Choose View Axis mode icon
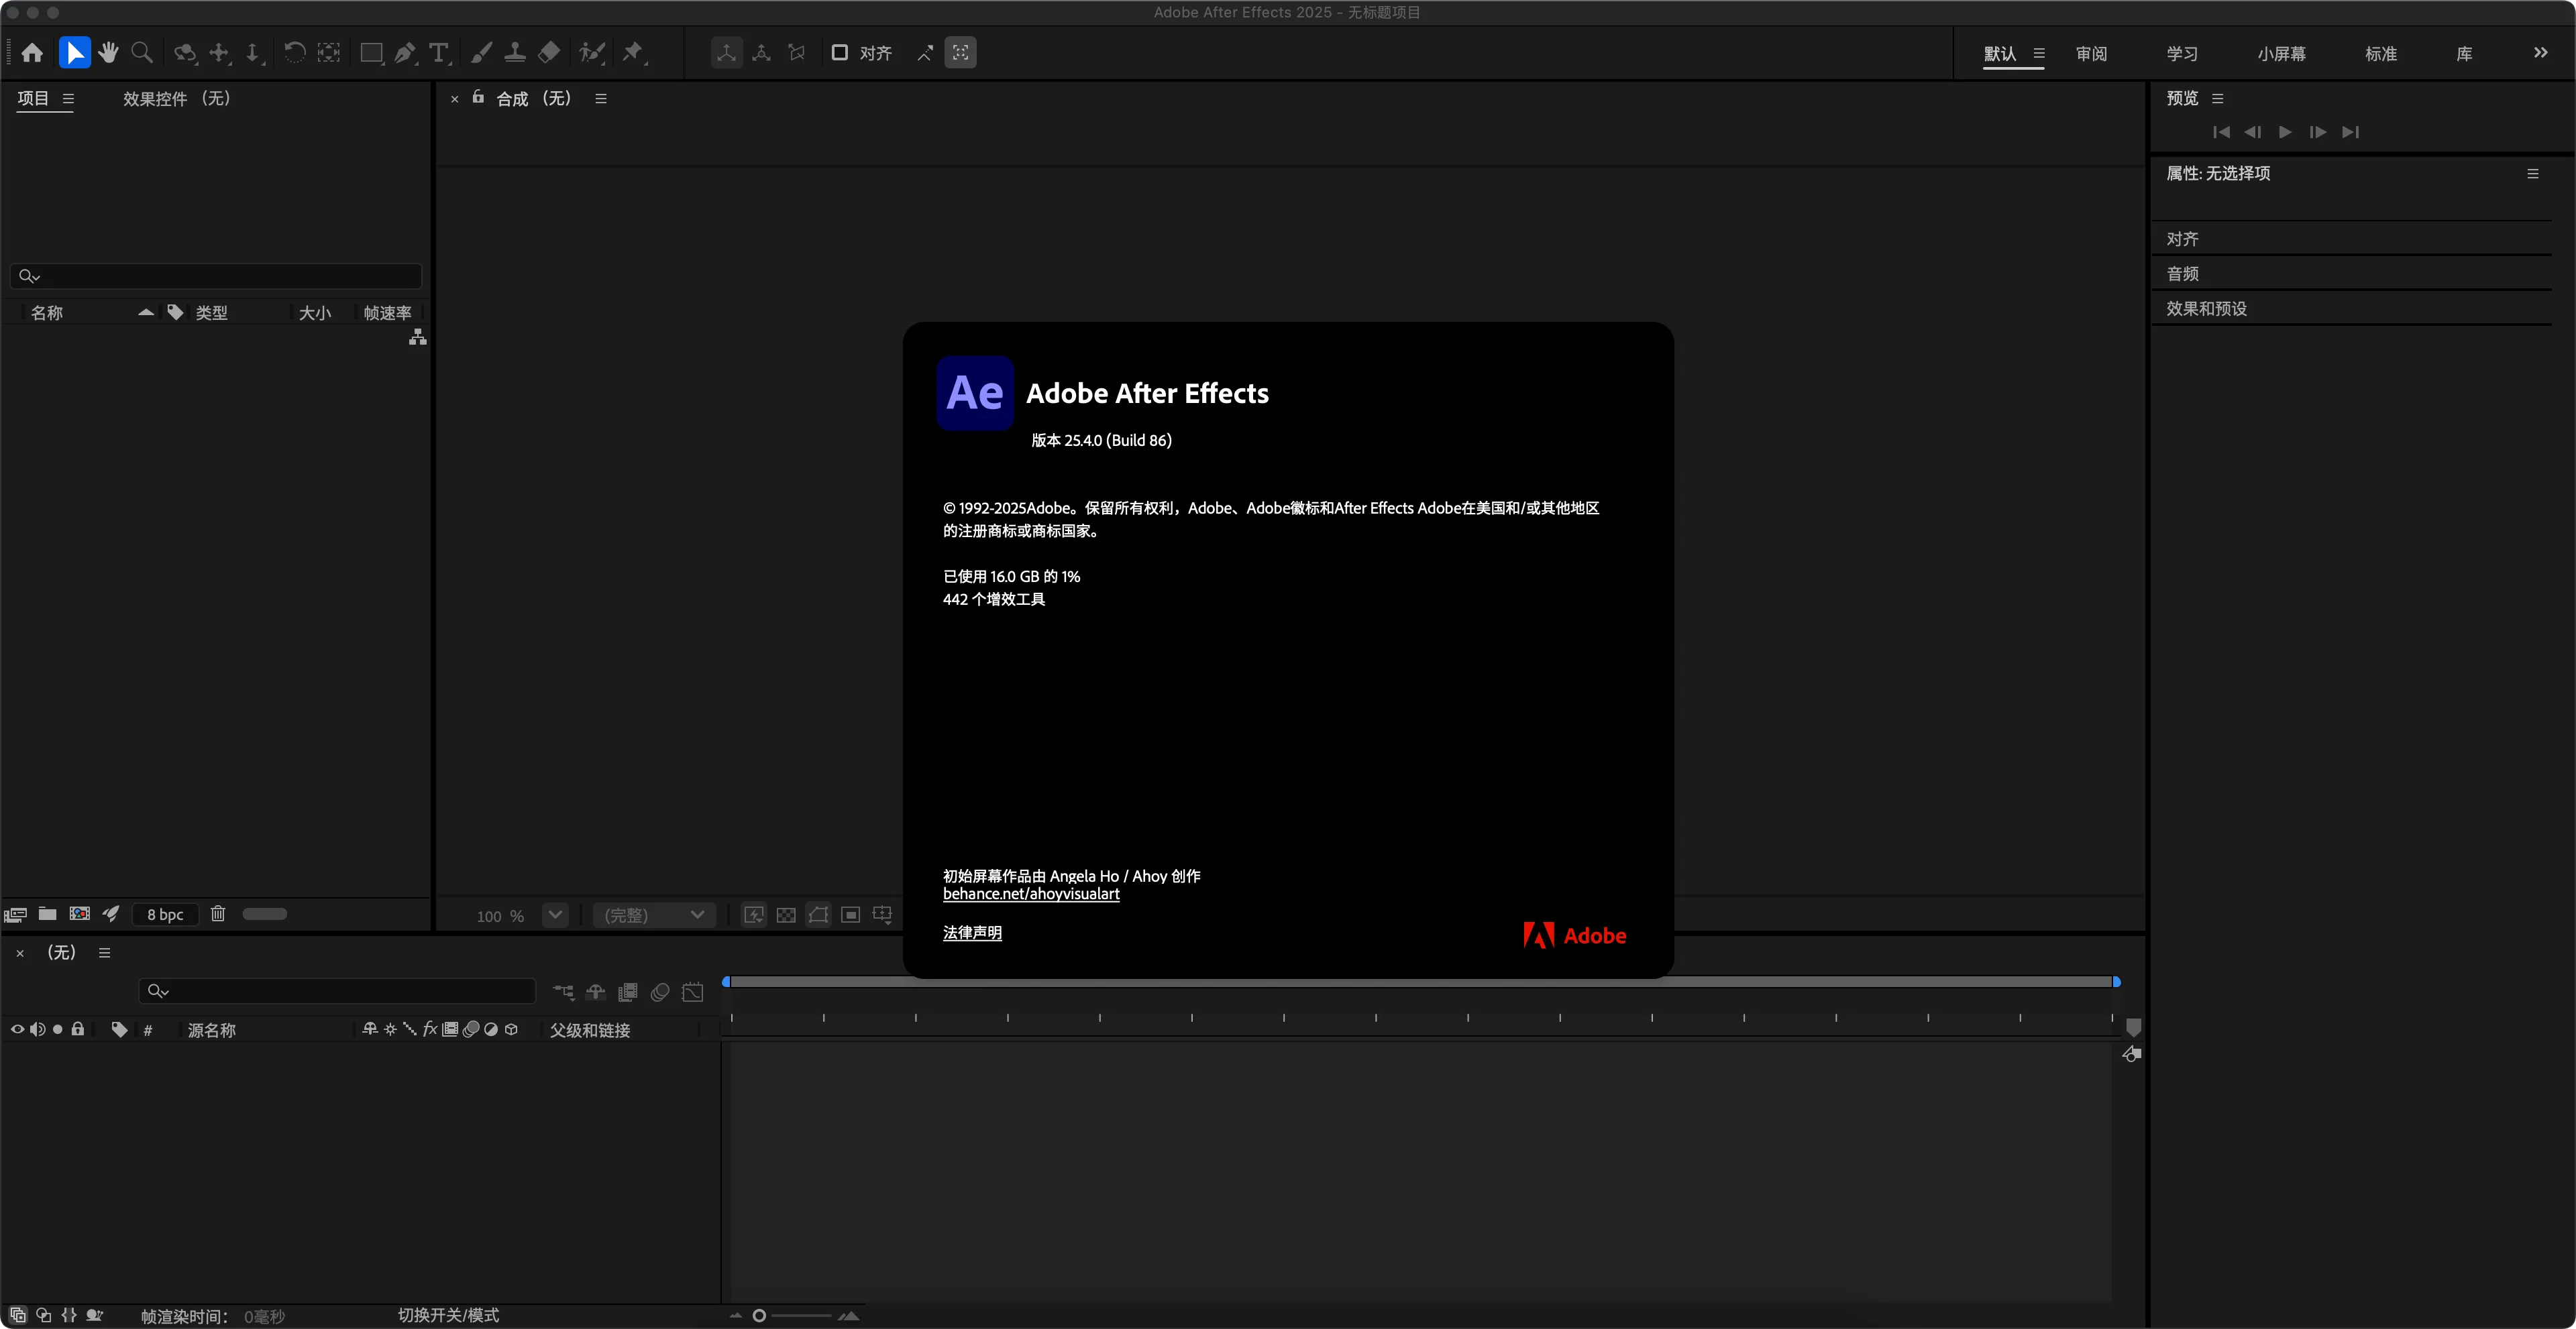 (797, 53)
